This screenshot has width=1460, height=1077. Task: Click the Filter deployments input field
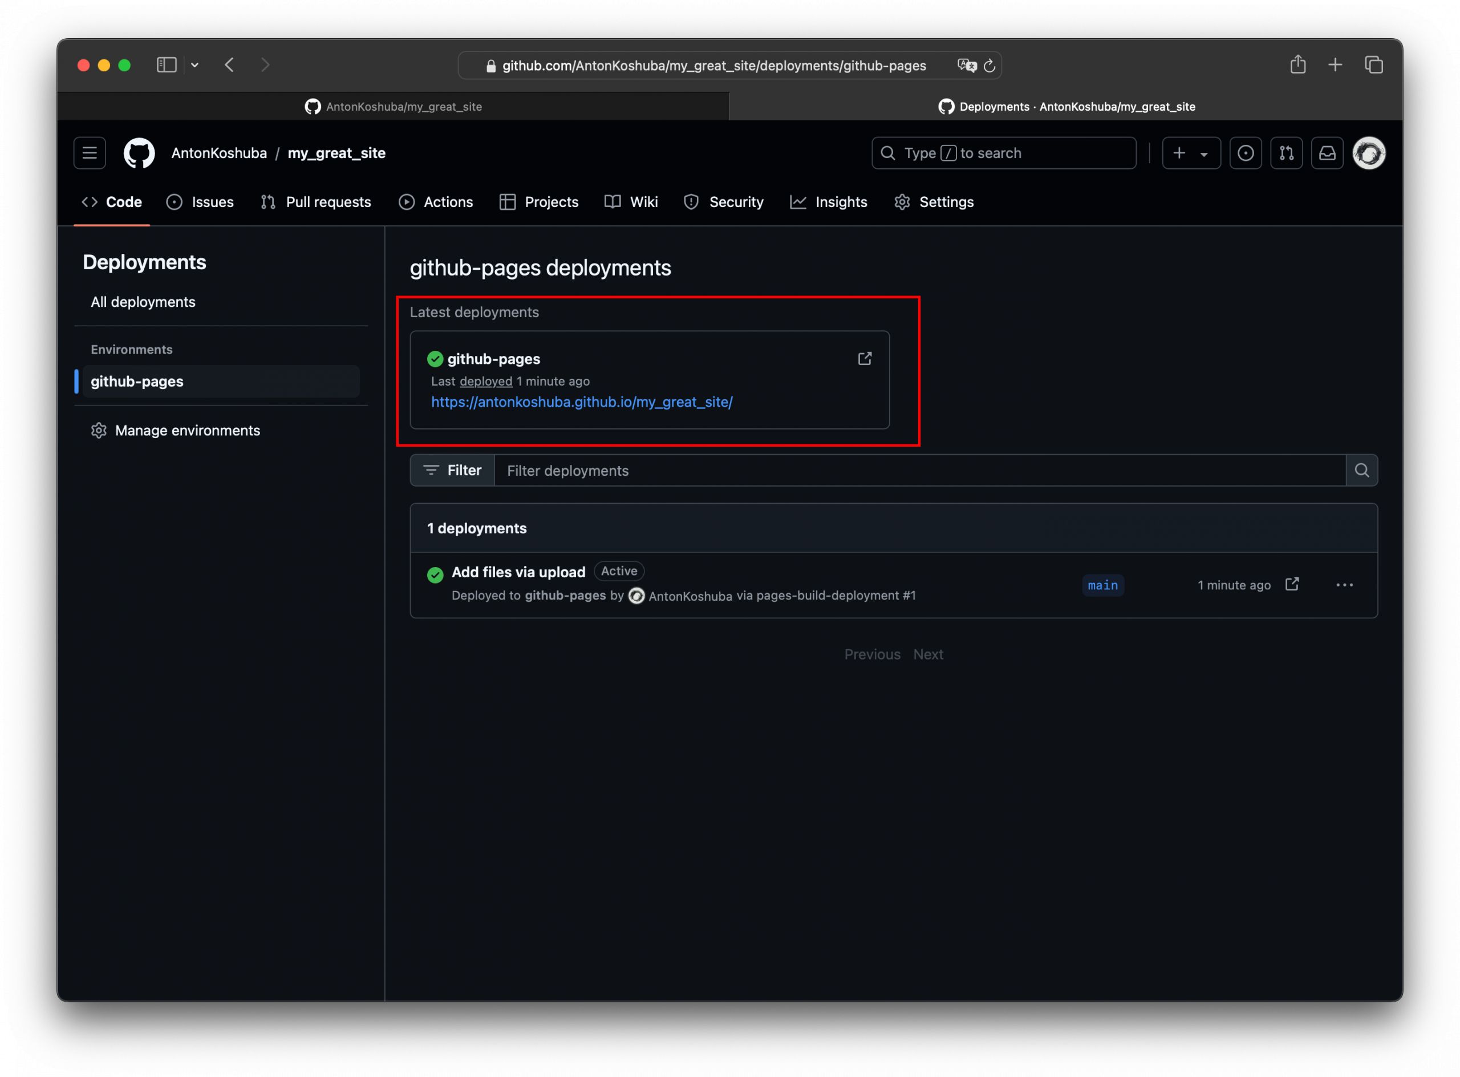click(x=920, y=470)
